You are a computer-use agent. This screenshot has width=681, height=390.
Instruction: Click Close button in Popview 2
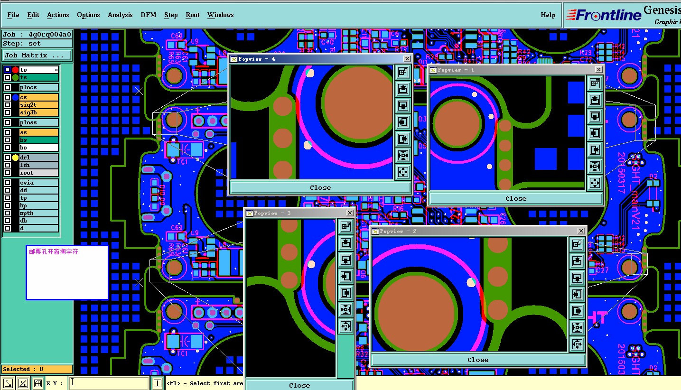pyautogui.click(x=478, y=360)
